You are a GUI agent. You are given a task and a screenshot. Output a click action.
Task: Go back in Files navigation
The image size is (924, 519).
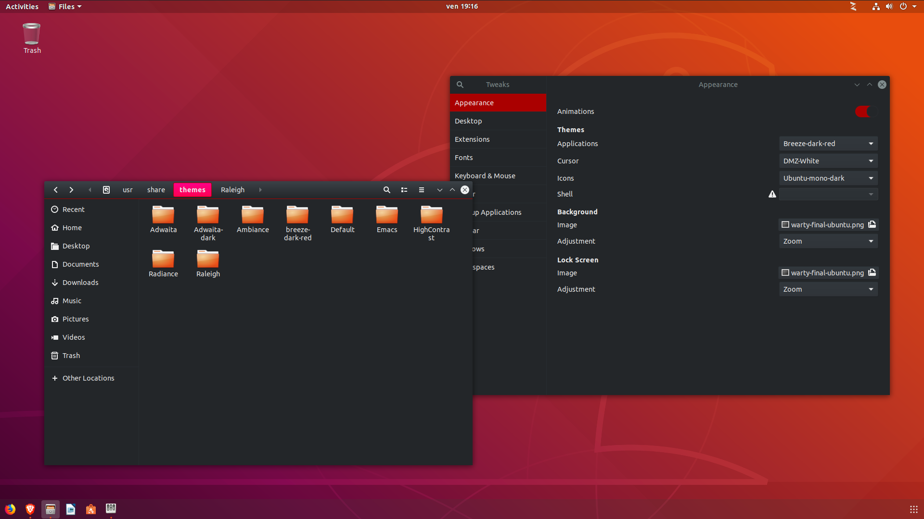pos(56,190)
